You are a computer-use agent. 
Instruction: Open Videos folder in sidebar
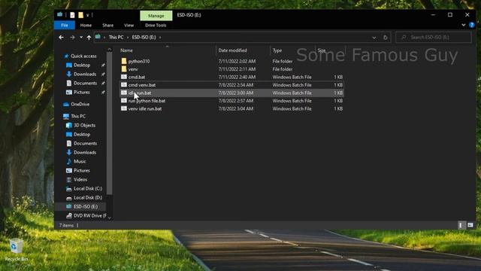click(x=80, y=179)
